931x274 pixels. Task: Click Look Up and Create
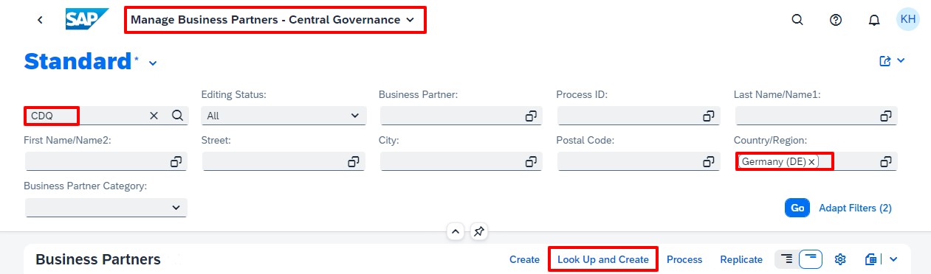pyautogui.click(x=603, y=259)
